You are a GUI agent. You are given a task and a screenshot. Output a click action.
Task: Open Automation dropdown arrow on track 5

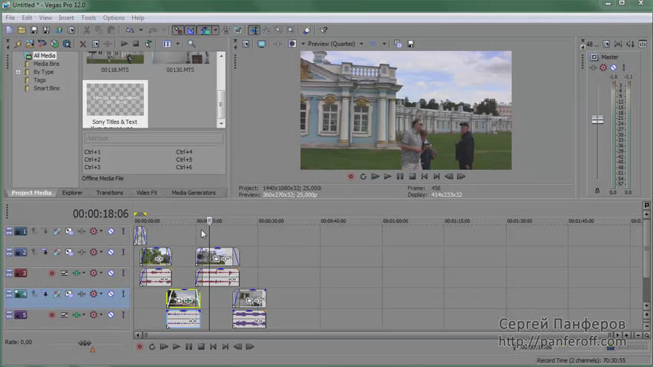click(x=101, y=314)
